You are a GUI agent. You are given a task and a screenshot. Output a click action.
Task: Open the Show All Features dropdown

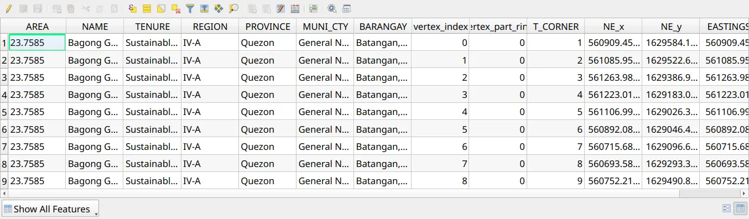pos(50,208)
